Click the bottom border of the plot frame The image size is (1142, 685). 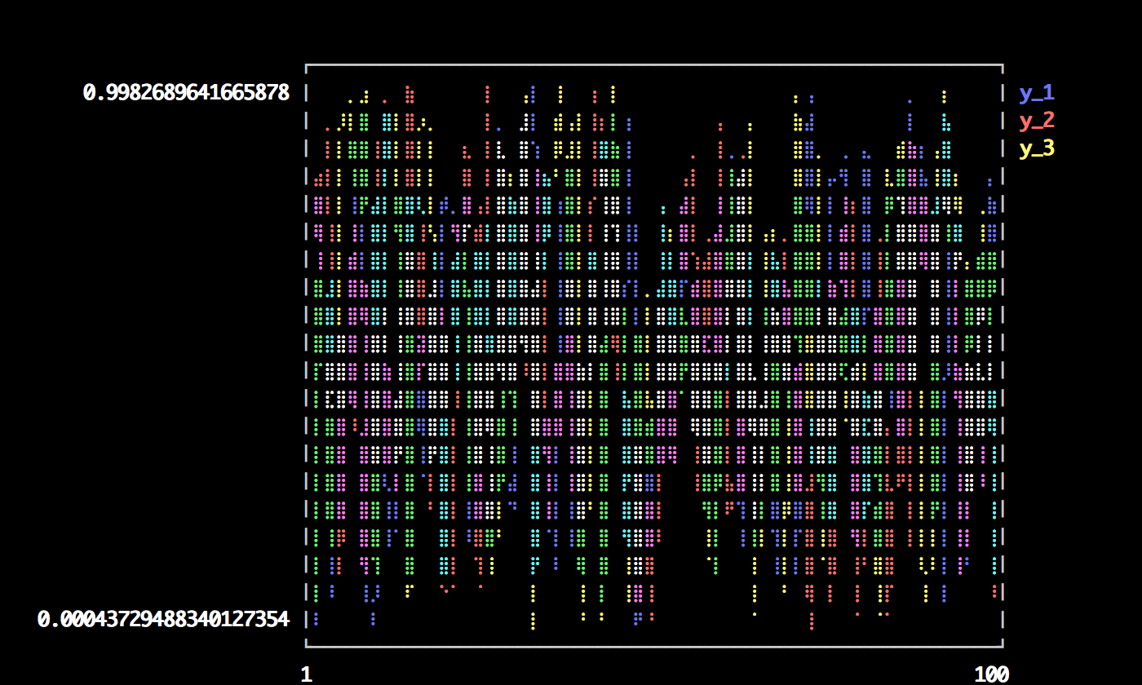(653, 647)
